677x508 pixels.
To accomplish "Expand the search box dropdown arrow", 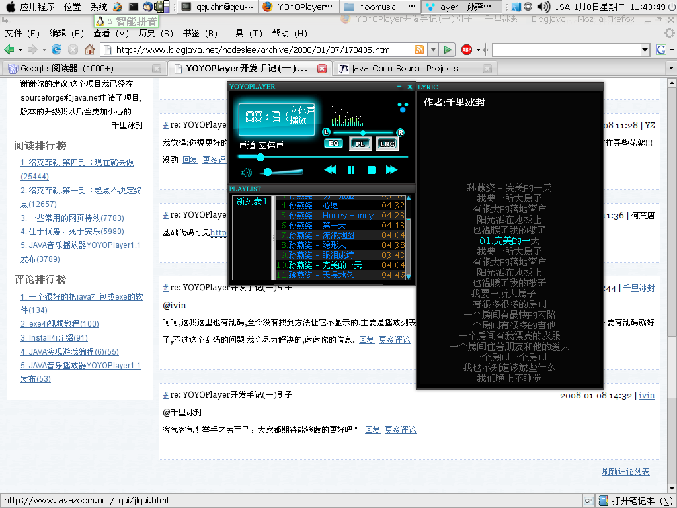I will click(645, 50).
